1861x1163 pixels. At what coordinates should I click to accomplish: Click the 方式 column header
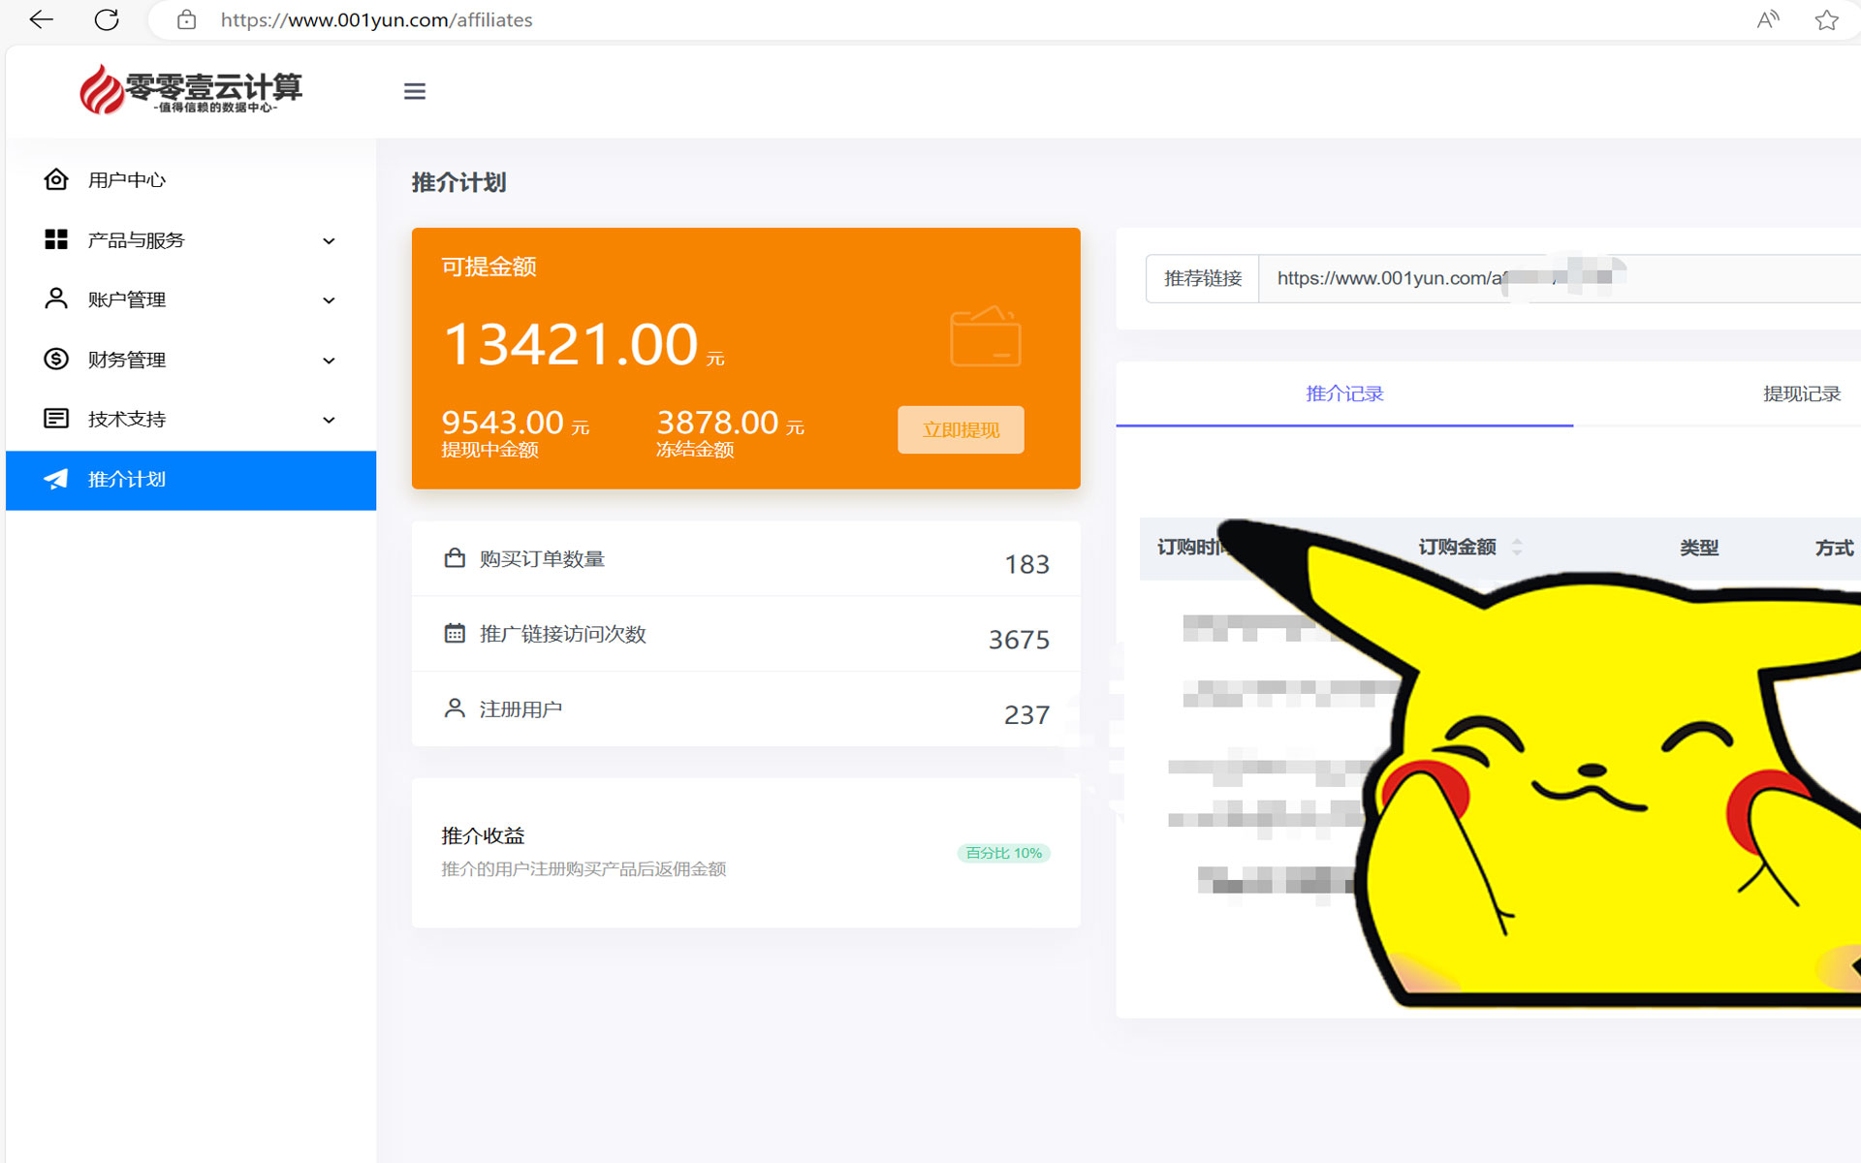1834,548
